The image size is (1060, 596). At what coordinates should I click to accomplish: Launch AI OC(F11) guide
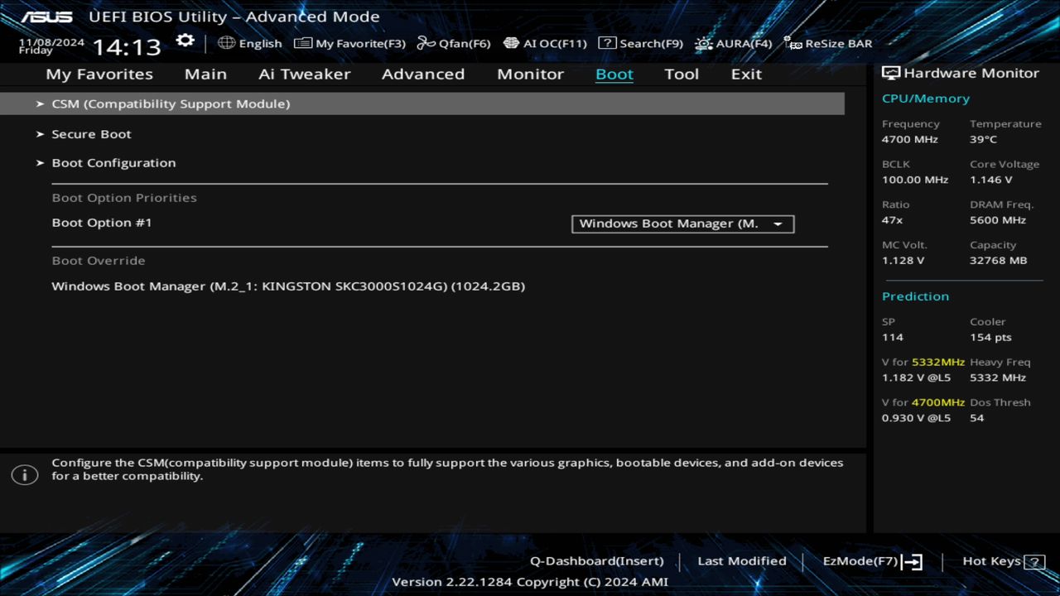(545, 43)
